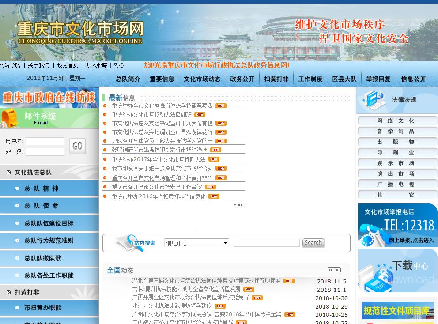Click MORE under latest information list

239,205
